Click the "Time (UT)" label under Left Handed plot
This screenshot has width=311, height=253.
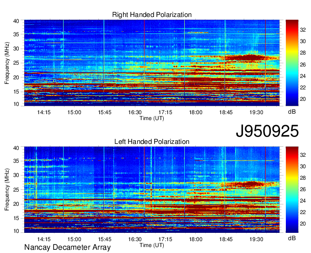coord(152,245)
